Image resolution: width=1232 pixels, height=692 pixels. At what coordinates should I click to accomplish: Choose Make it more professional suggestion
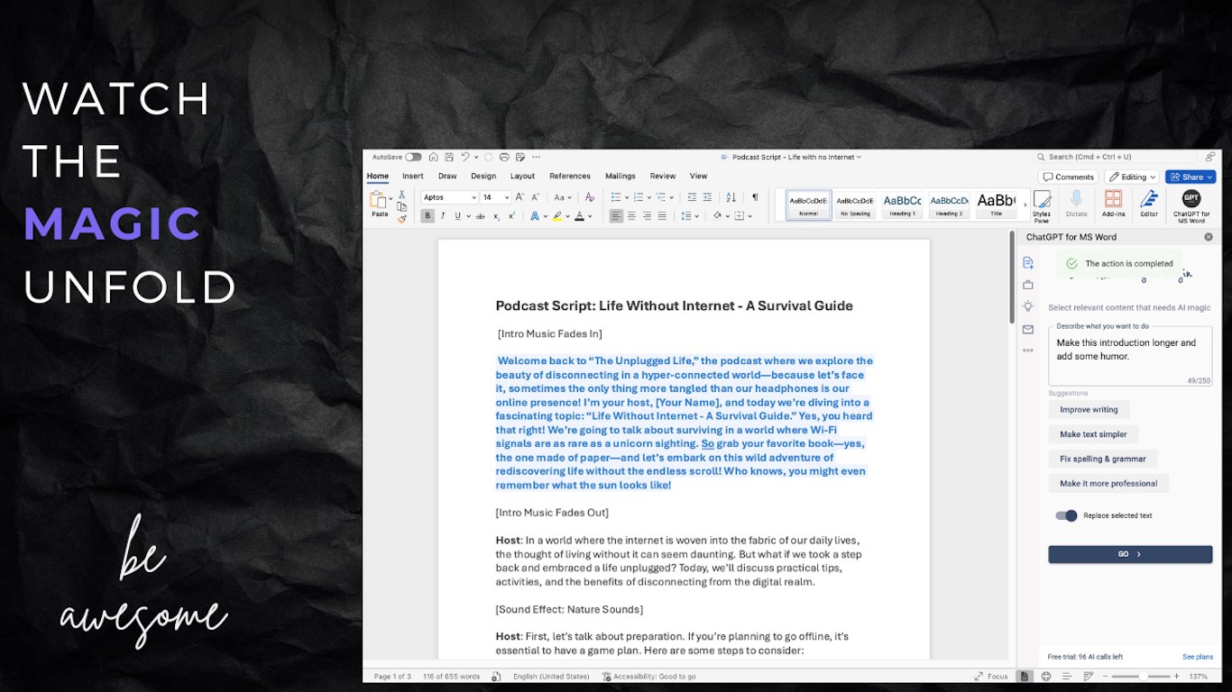click(1108, 483)
